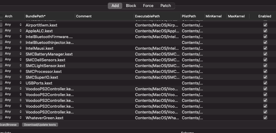Select the AirportItlwm.kext bundle path
Image resolution: width=276 pixels, height=133 pixels.
pos(41,25)
